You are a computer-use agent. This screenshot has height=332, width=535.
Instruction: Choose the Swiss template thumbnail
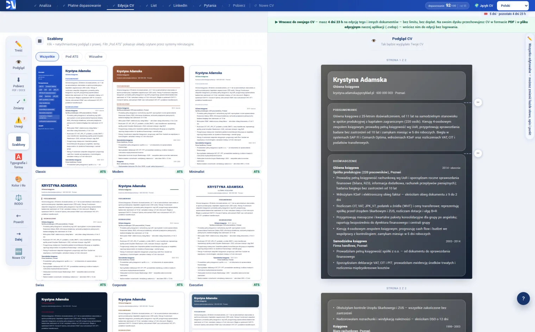tap(71, 230)
